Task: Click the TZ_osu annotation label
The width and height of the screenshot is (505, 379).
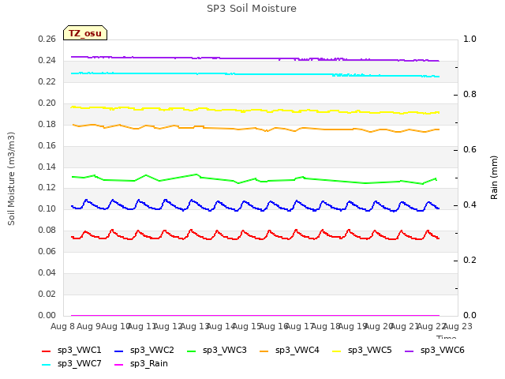Action: (85, 33)
